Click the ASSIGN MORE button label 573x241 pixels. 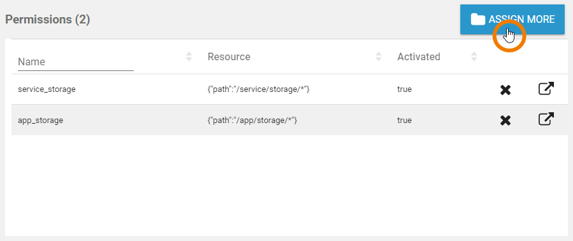[x=521, y=19]
